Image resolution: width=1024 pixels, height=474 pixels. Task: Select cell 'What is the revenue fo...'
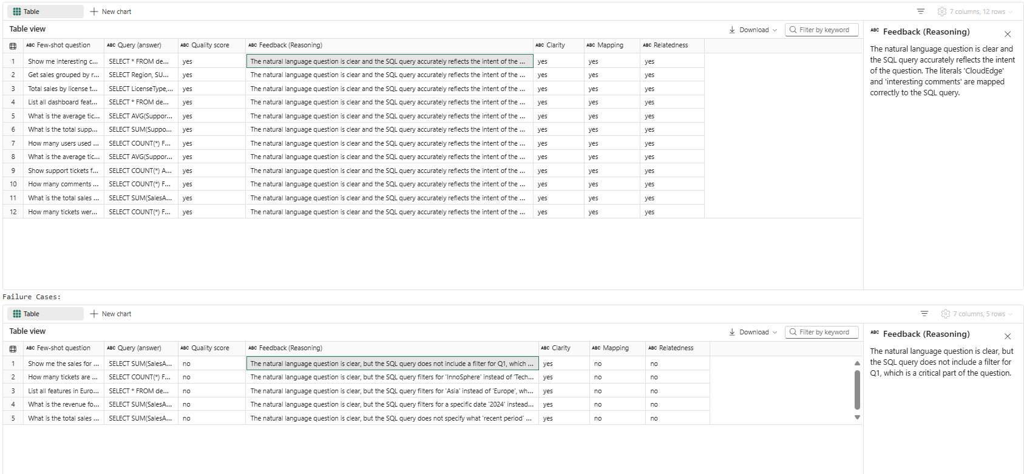point(64,405)
